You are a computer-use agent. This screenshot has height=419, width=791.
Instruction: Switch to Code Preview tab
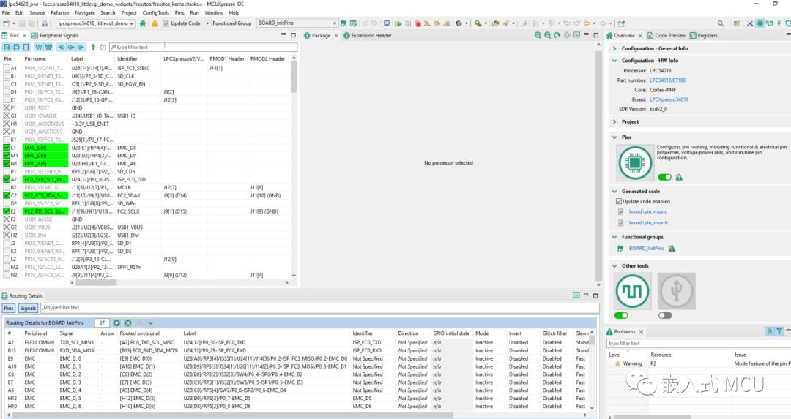point(666,35)
